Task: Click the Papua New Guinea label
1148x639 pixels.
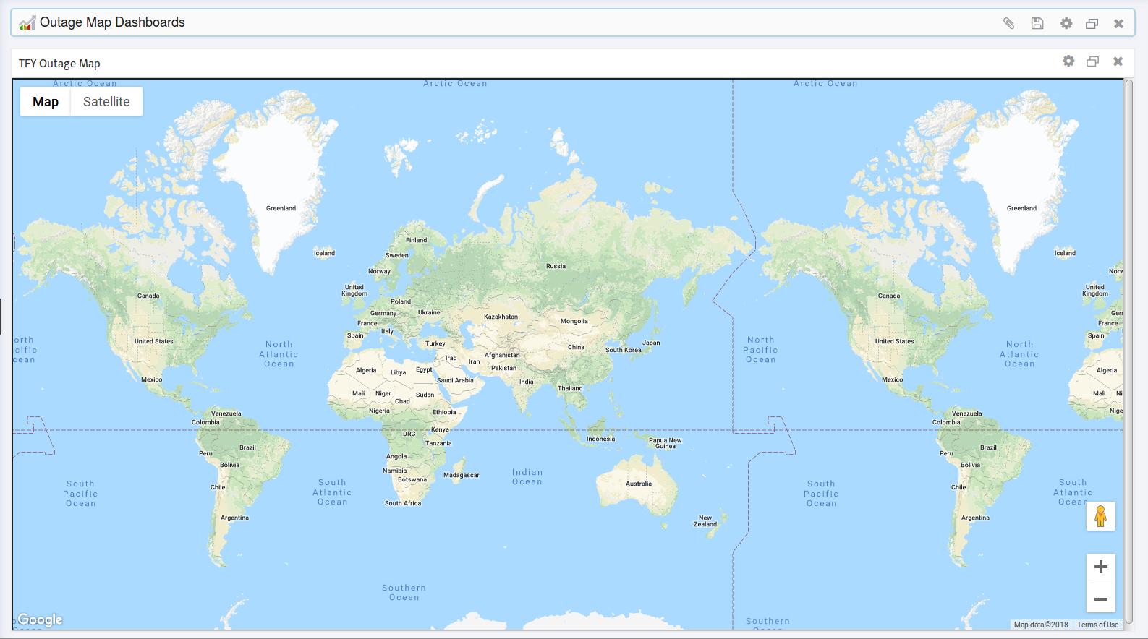Action: point(665,443)
